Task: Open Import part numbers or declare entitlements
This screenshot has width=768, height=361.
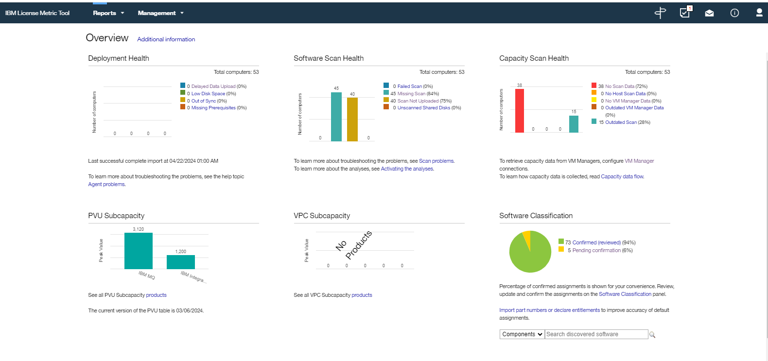Action: click(x=549, y=310)
